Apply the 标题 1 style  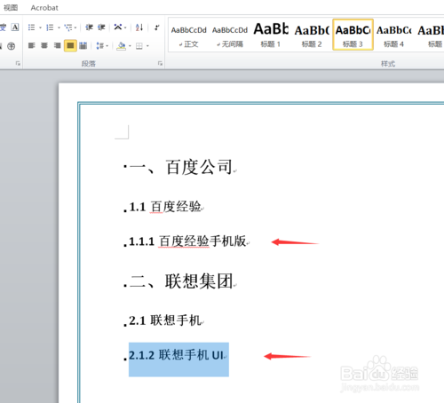pos(271,36)
